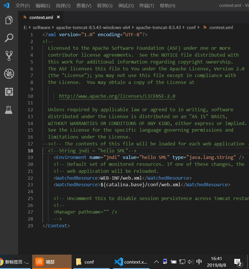Click the XML file icon on context.xml tab
The image size is (249, 269).
pyautogui.click(x=25, y=17)
